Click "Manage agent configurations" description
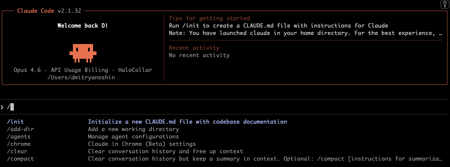 (133, 136)
